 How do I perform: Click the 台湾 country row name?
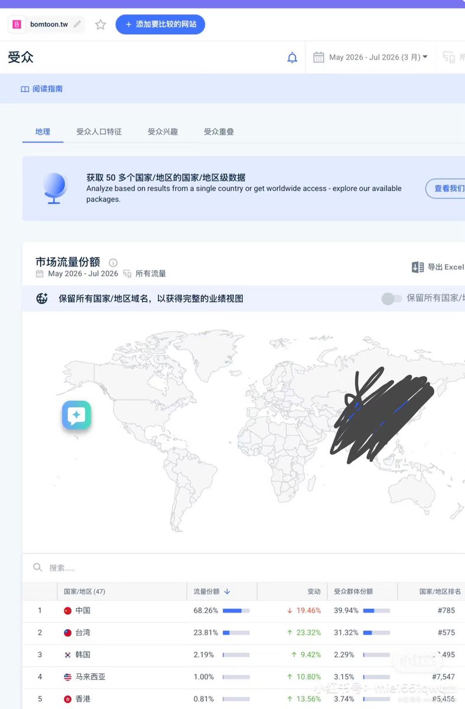(x=83, y=633)
